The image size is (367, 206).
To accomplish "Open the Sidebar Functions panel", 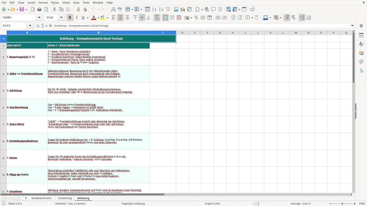I will 361,71.
